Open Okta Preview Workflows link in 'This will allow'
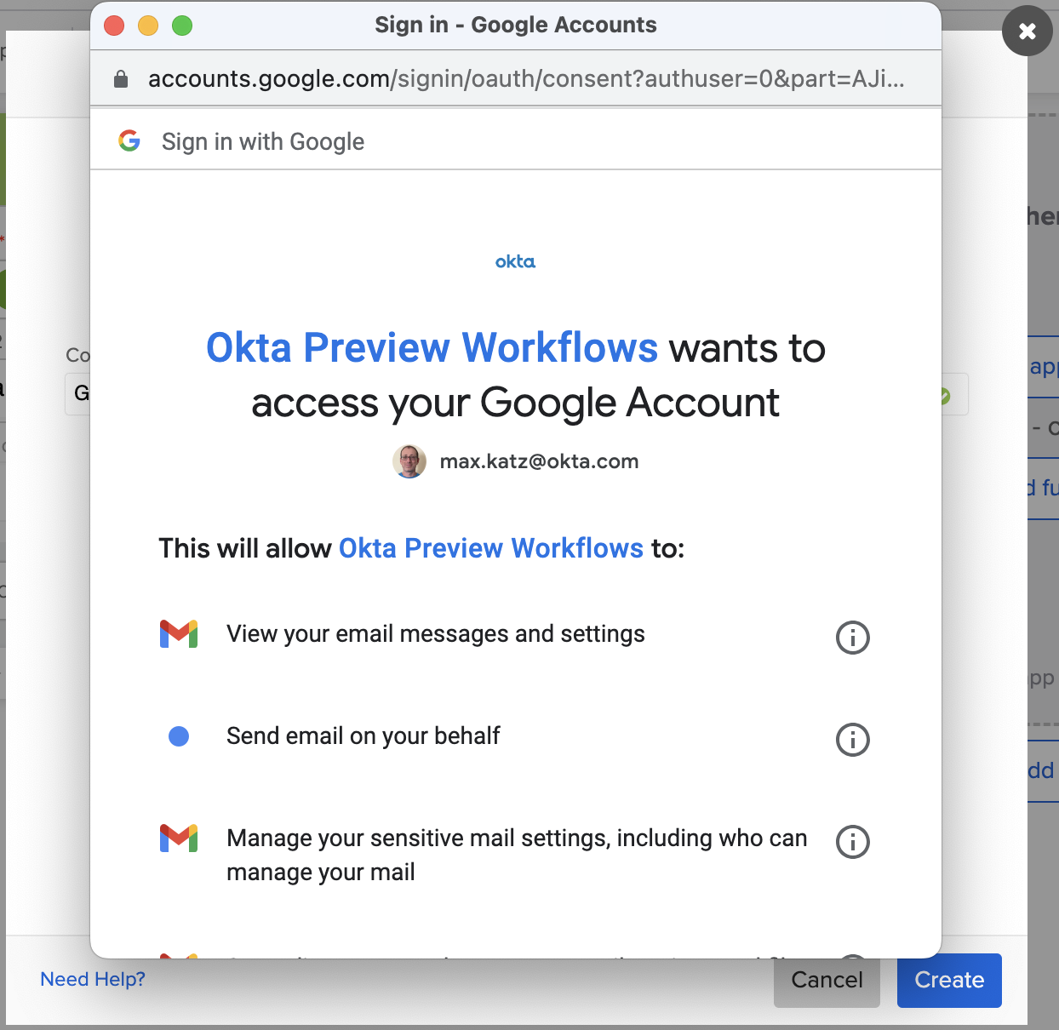The height and width of the screenshot is (1030, 1059). (x=490, y=548)
